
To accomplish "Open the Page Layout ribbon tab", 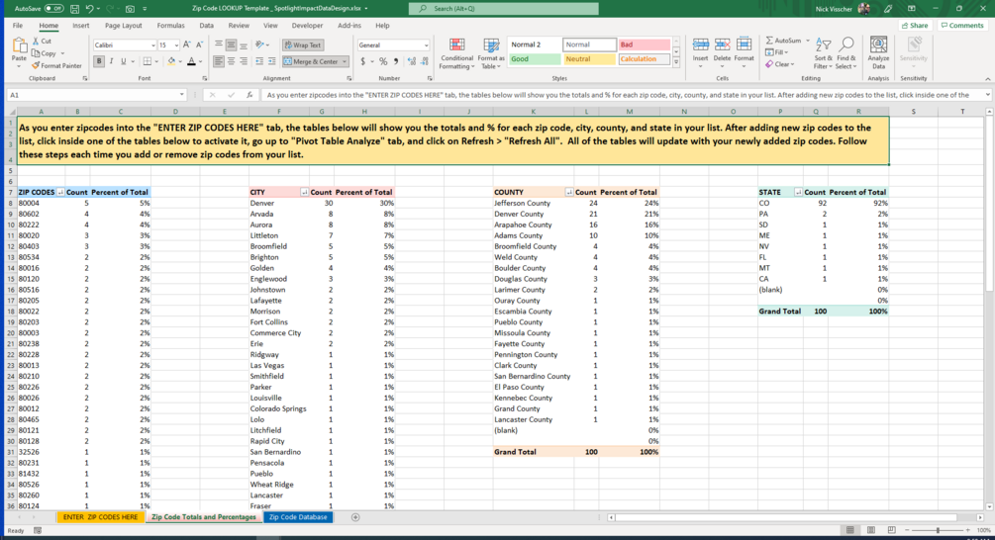I will [124, 26].
